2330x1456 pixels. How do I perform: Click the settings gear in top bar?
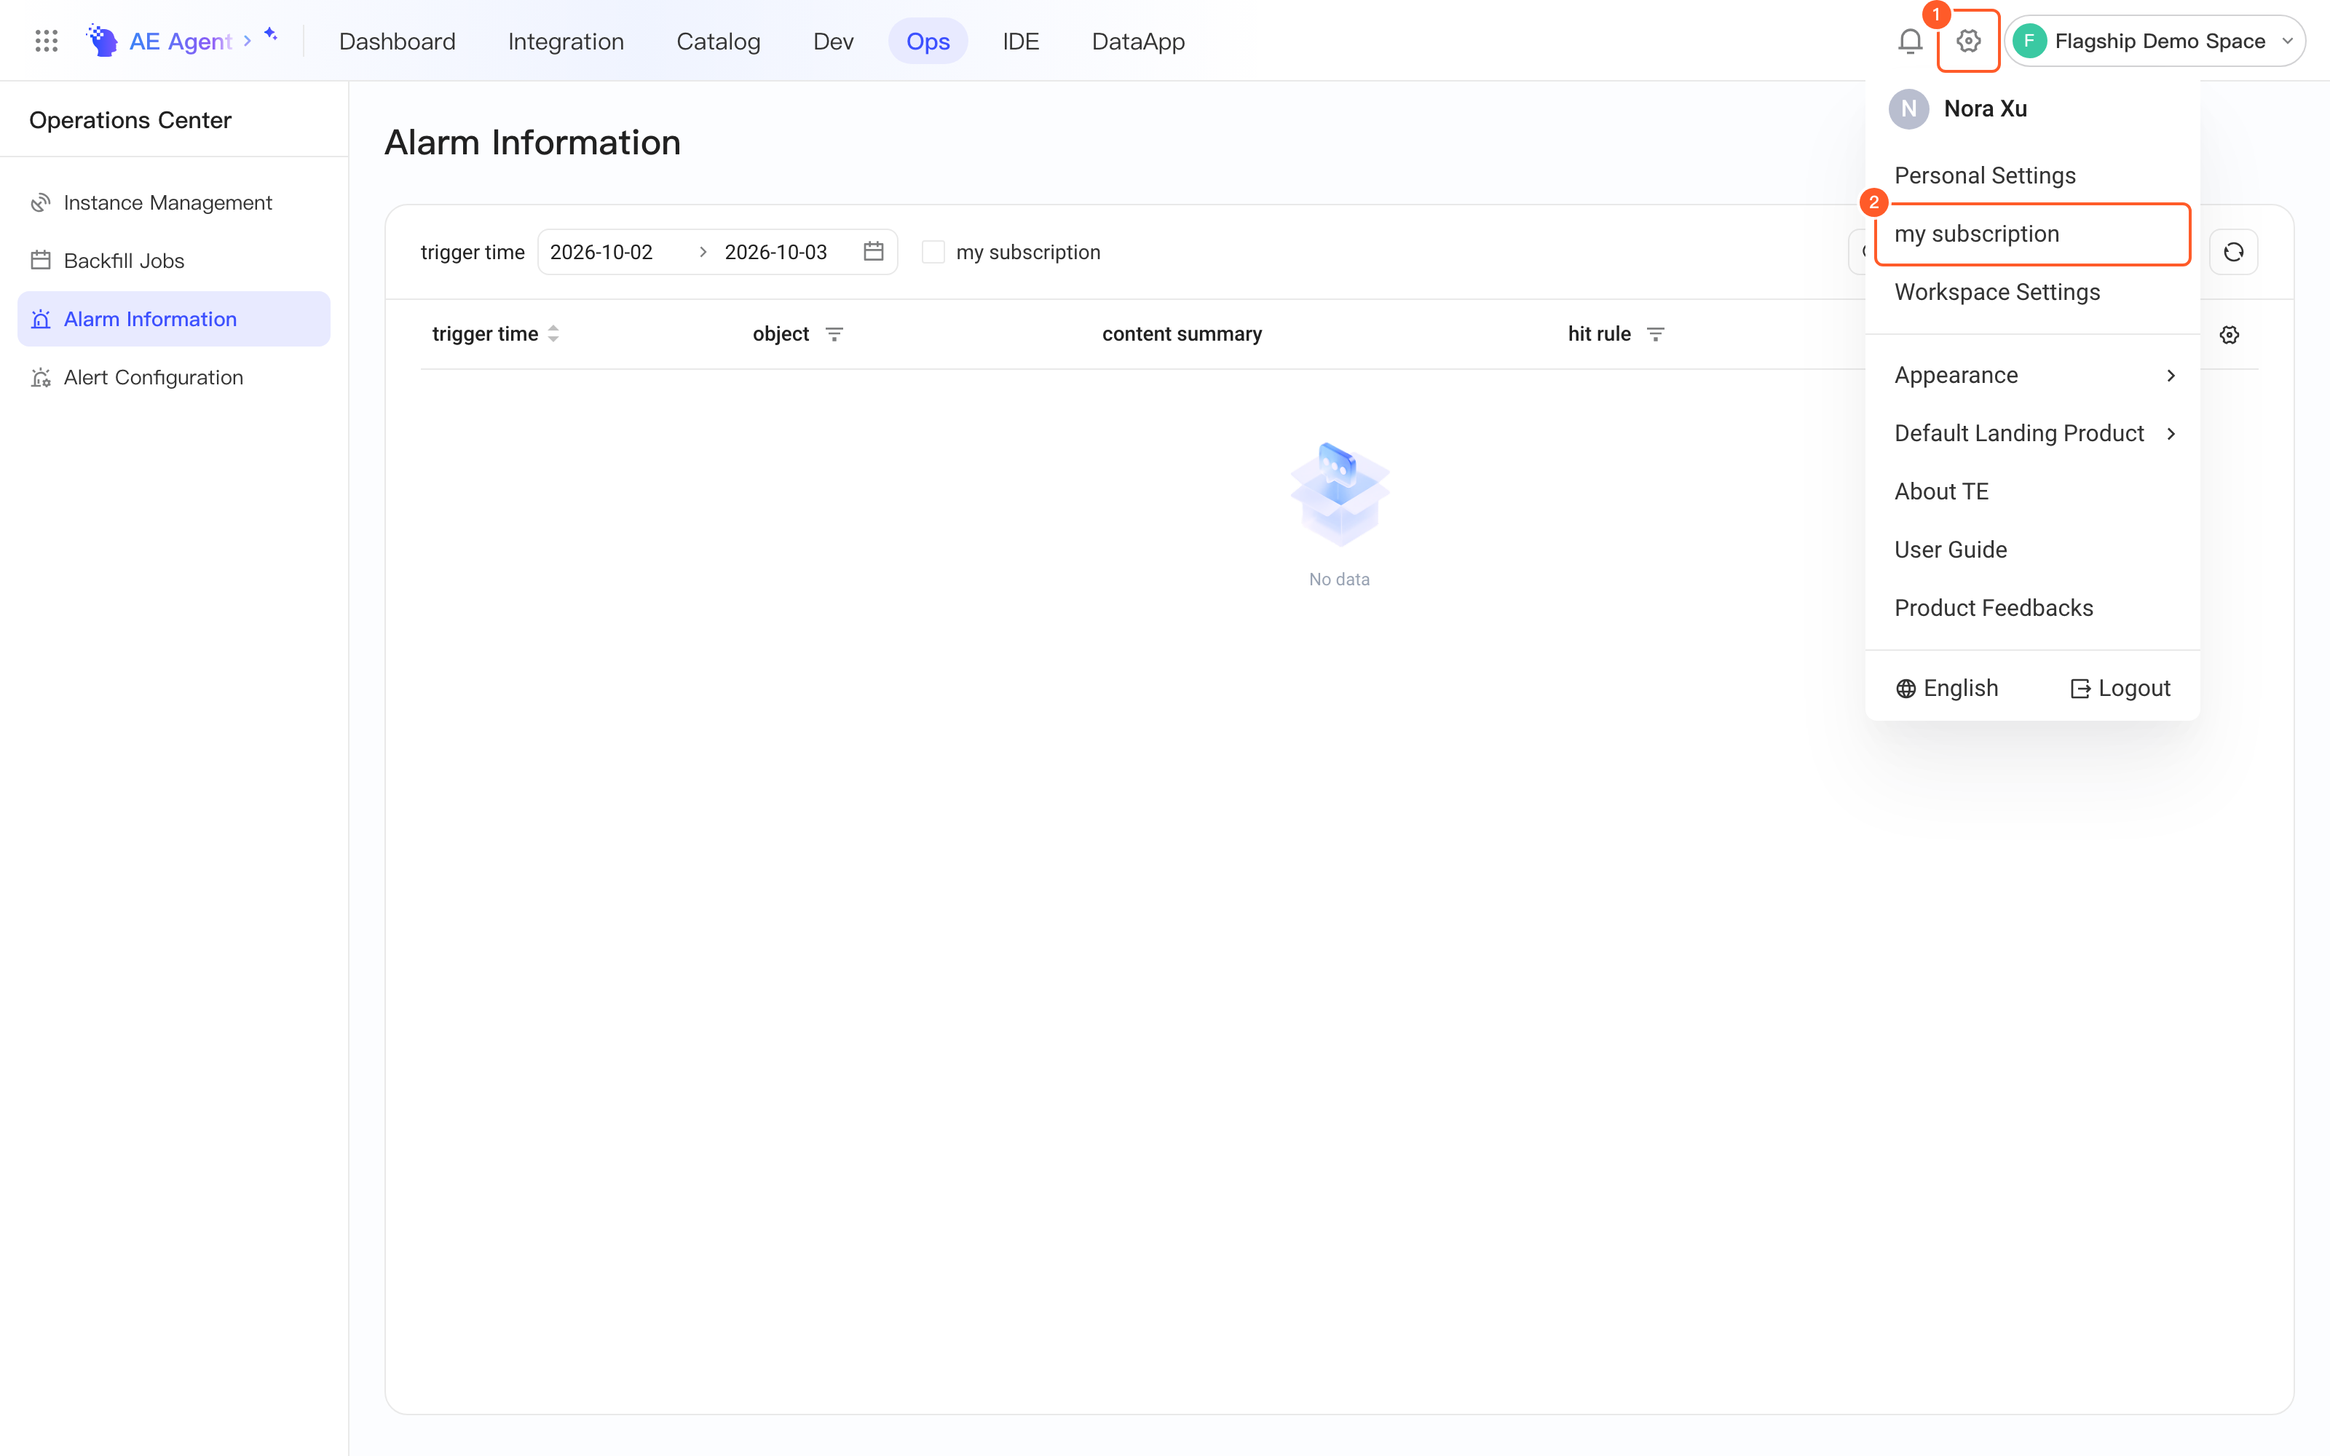[1969, 41]
